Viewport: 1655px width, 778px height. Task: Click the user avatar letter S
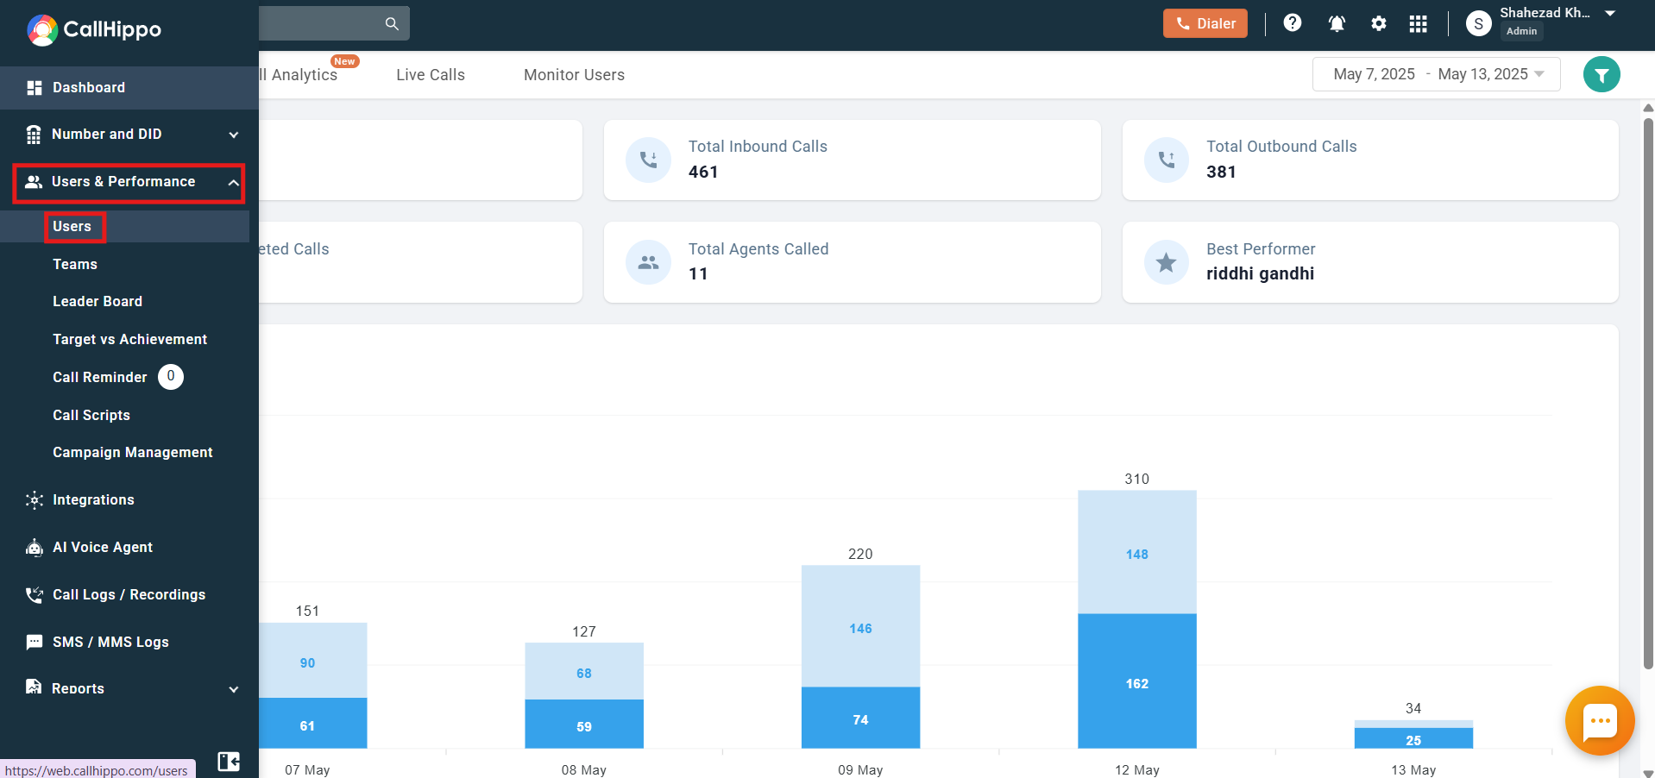pyautogui.click(x=1478, y=24)
